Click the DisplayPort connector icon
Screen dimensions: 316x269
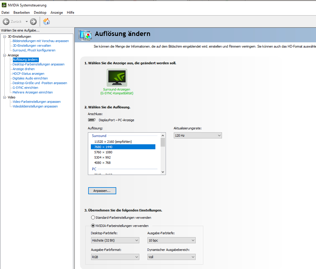pos(92,120)
